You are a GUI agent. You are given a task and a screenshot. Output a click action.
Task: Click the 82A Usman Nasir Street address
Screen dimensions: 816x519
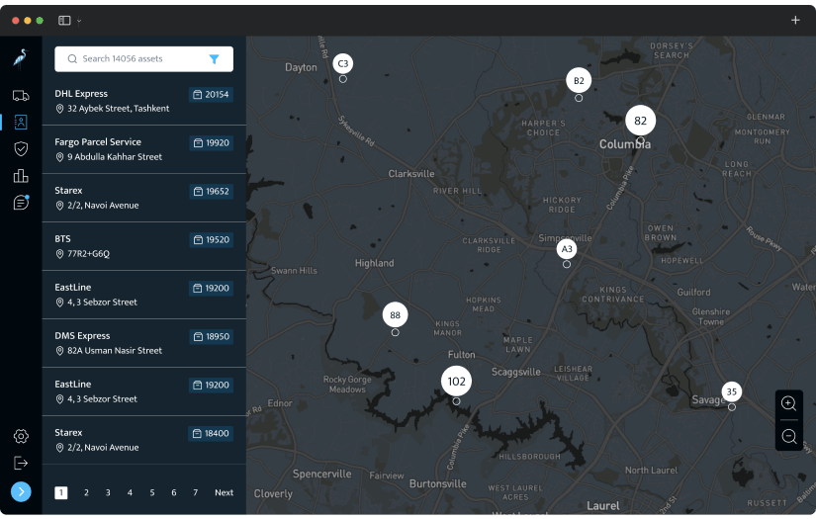(115, 351)
